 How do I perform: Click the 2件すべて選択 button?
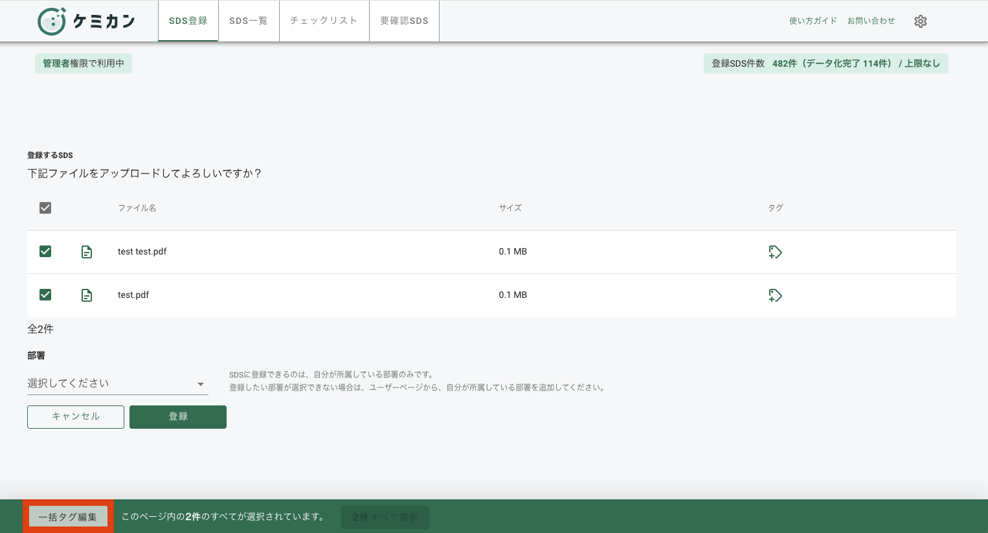(385, 517)
